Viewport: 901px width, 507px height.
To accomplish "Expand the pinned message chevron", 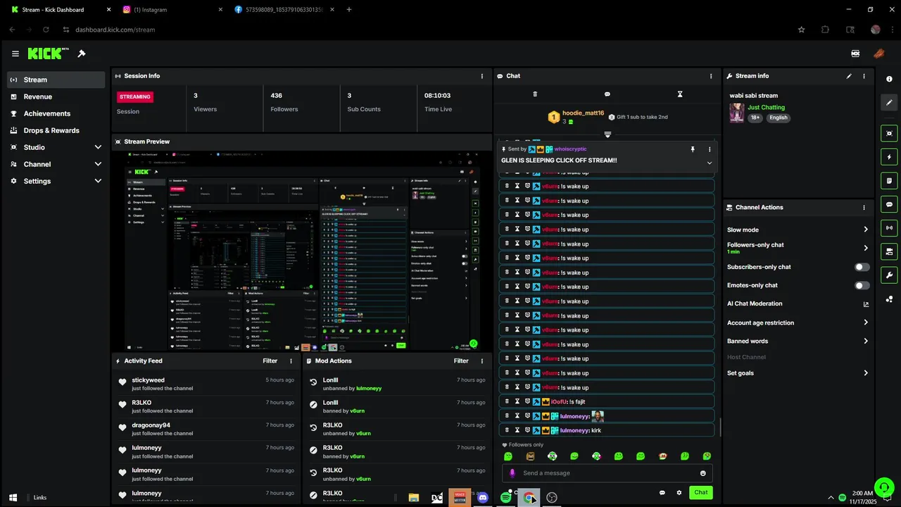I will pyautogui.click(x=710, y=163).
